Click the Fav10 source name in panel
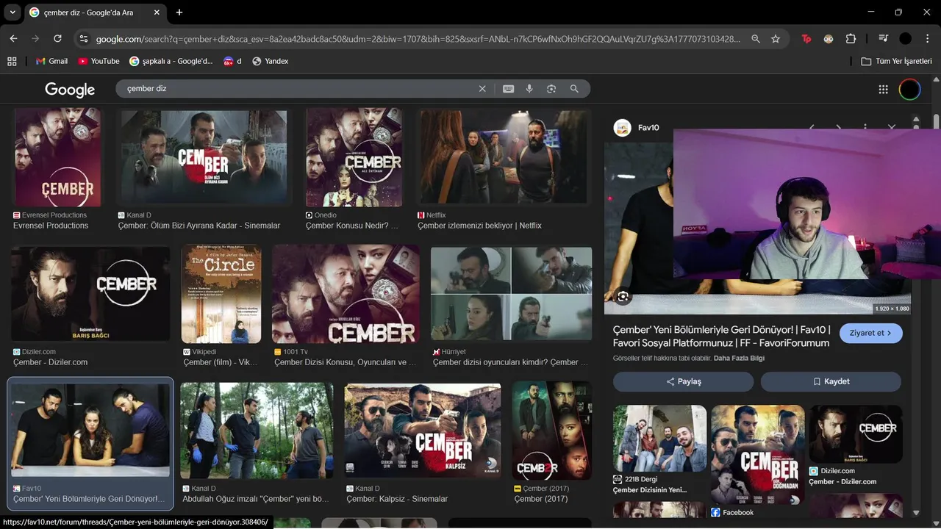Viewport: 941px width, 529px height. pyautogui.click(x=648, y=128)
